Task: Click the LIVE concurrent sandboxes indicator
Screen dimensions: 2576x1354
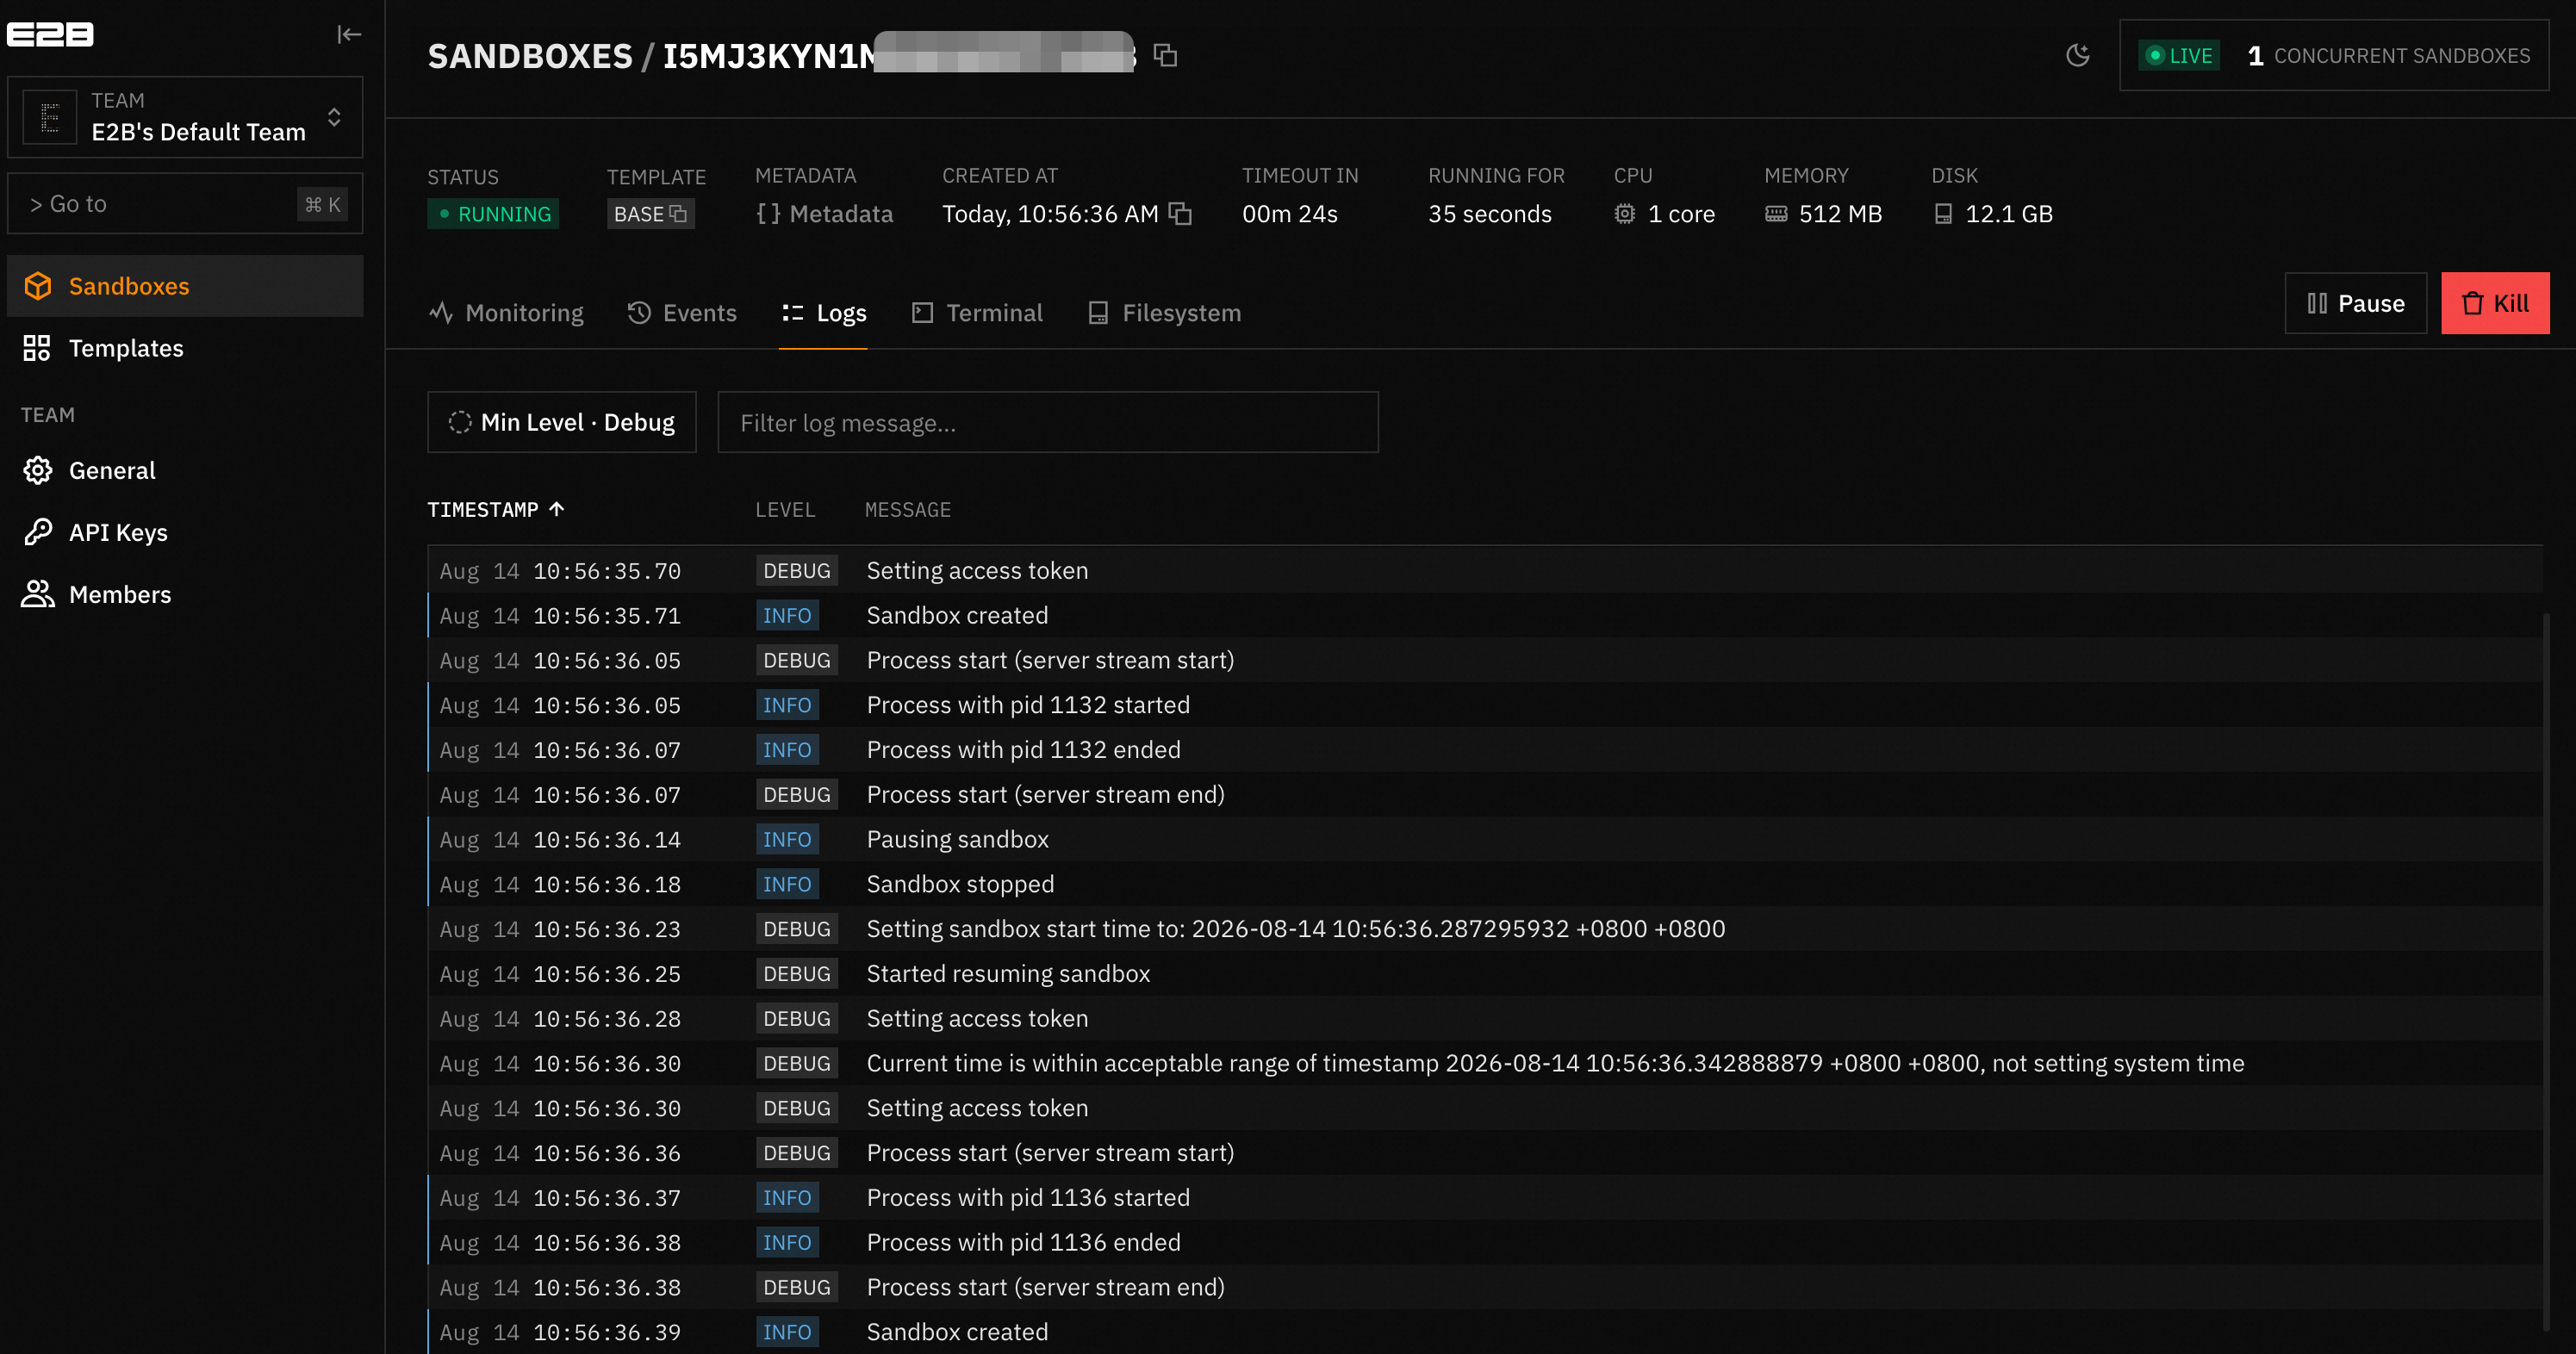Action: tap(2334, 55)
